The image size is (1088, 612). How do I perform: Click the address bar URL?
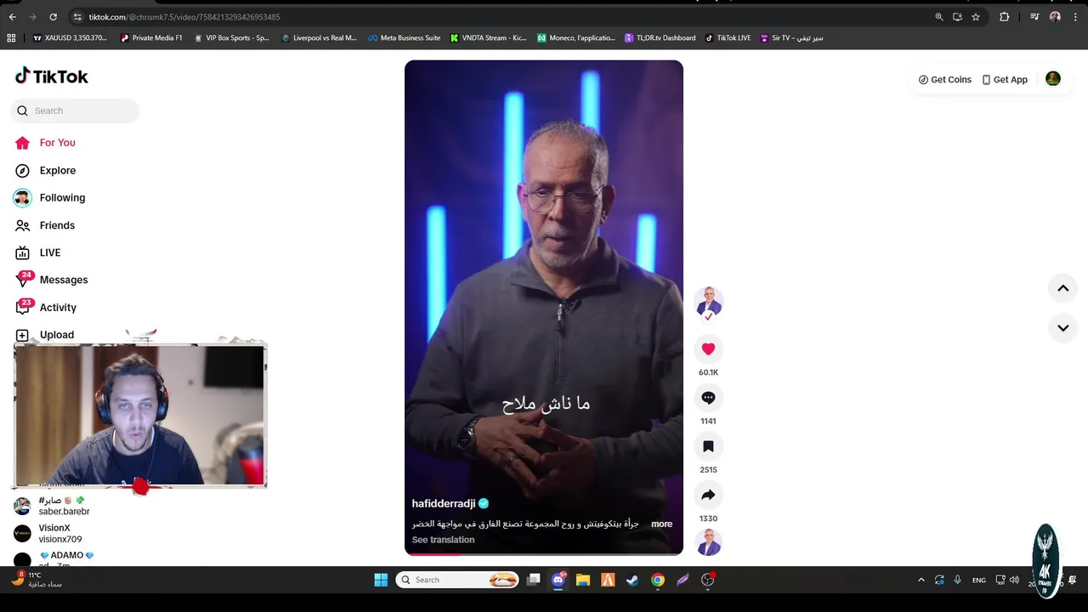(184, 17)
